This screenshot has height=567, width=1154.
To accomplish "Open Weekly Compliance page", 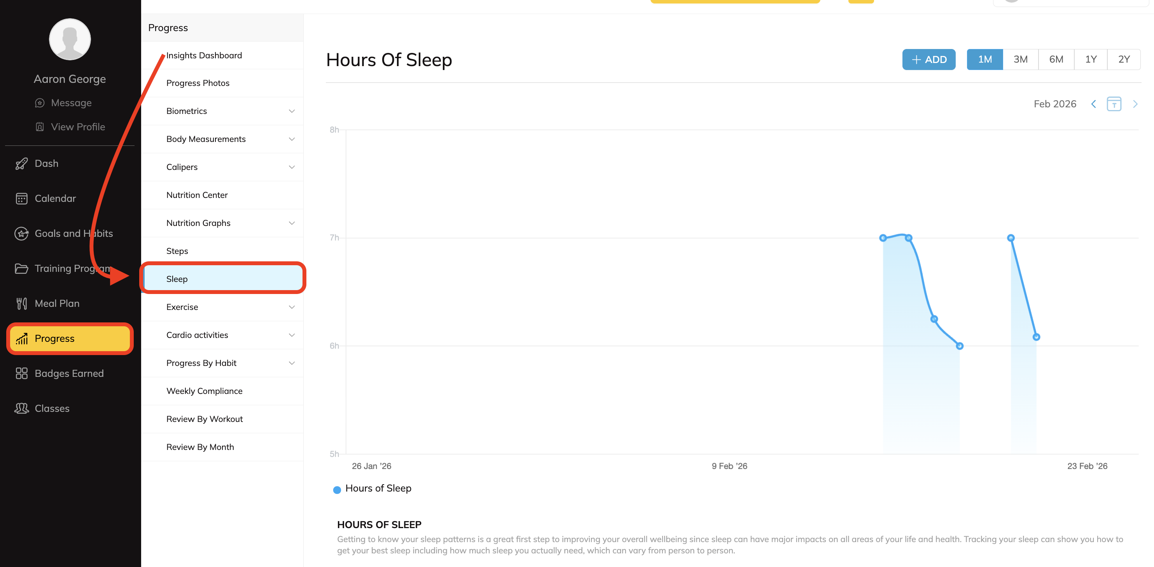I will coord(204,391).
